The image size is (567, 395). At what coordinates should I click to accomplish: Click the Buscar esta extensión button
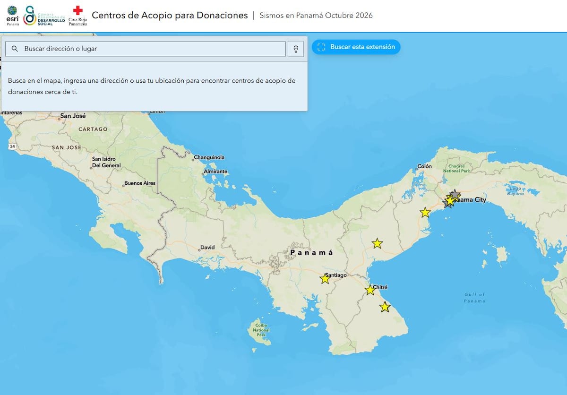coord(356,47)
